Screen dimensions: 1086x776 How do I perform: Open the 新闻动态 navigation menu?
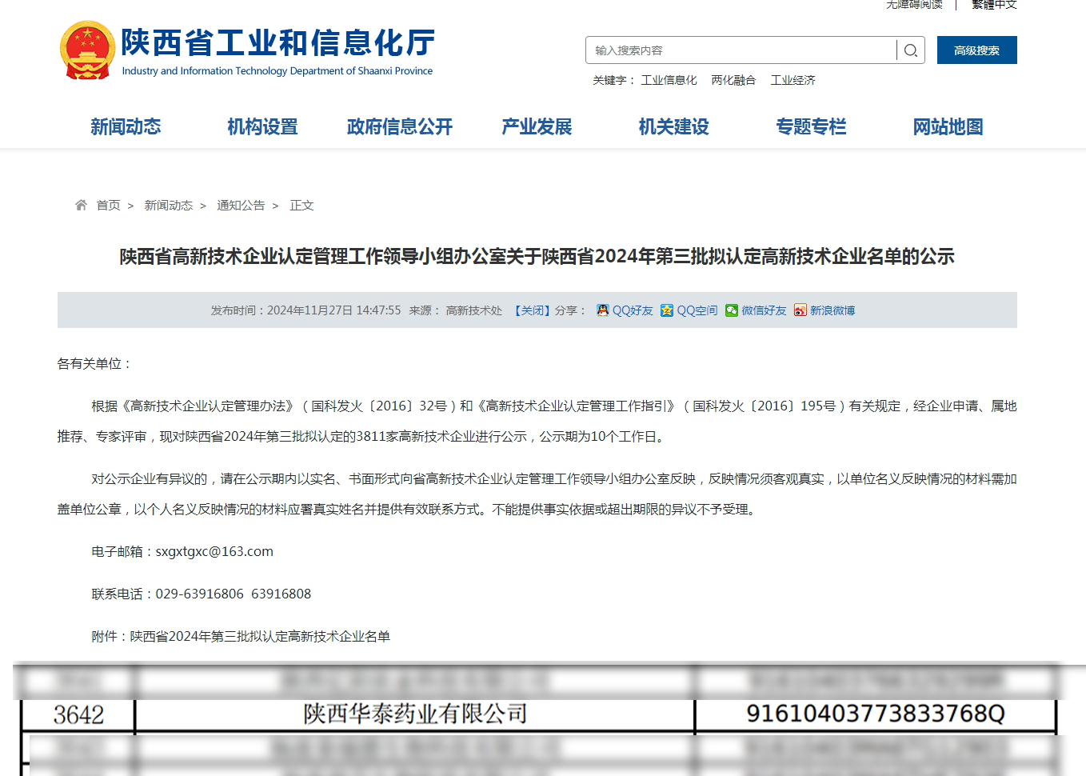point(126,126)
